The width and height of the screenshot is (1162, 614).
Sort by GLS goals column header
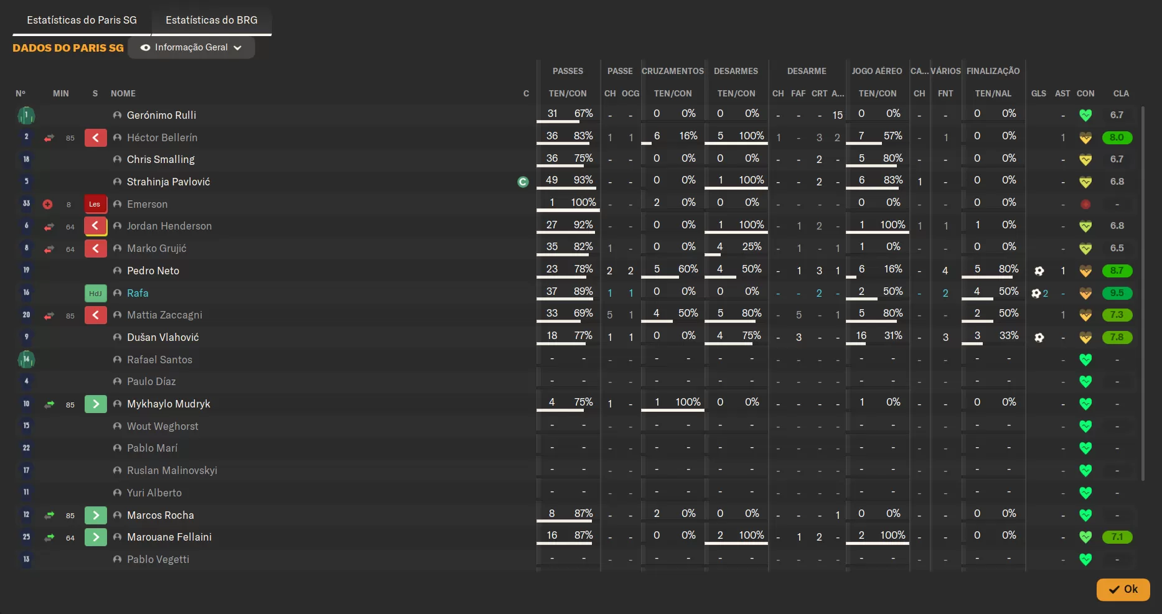click(1039, 93)
